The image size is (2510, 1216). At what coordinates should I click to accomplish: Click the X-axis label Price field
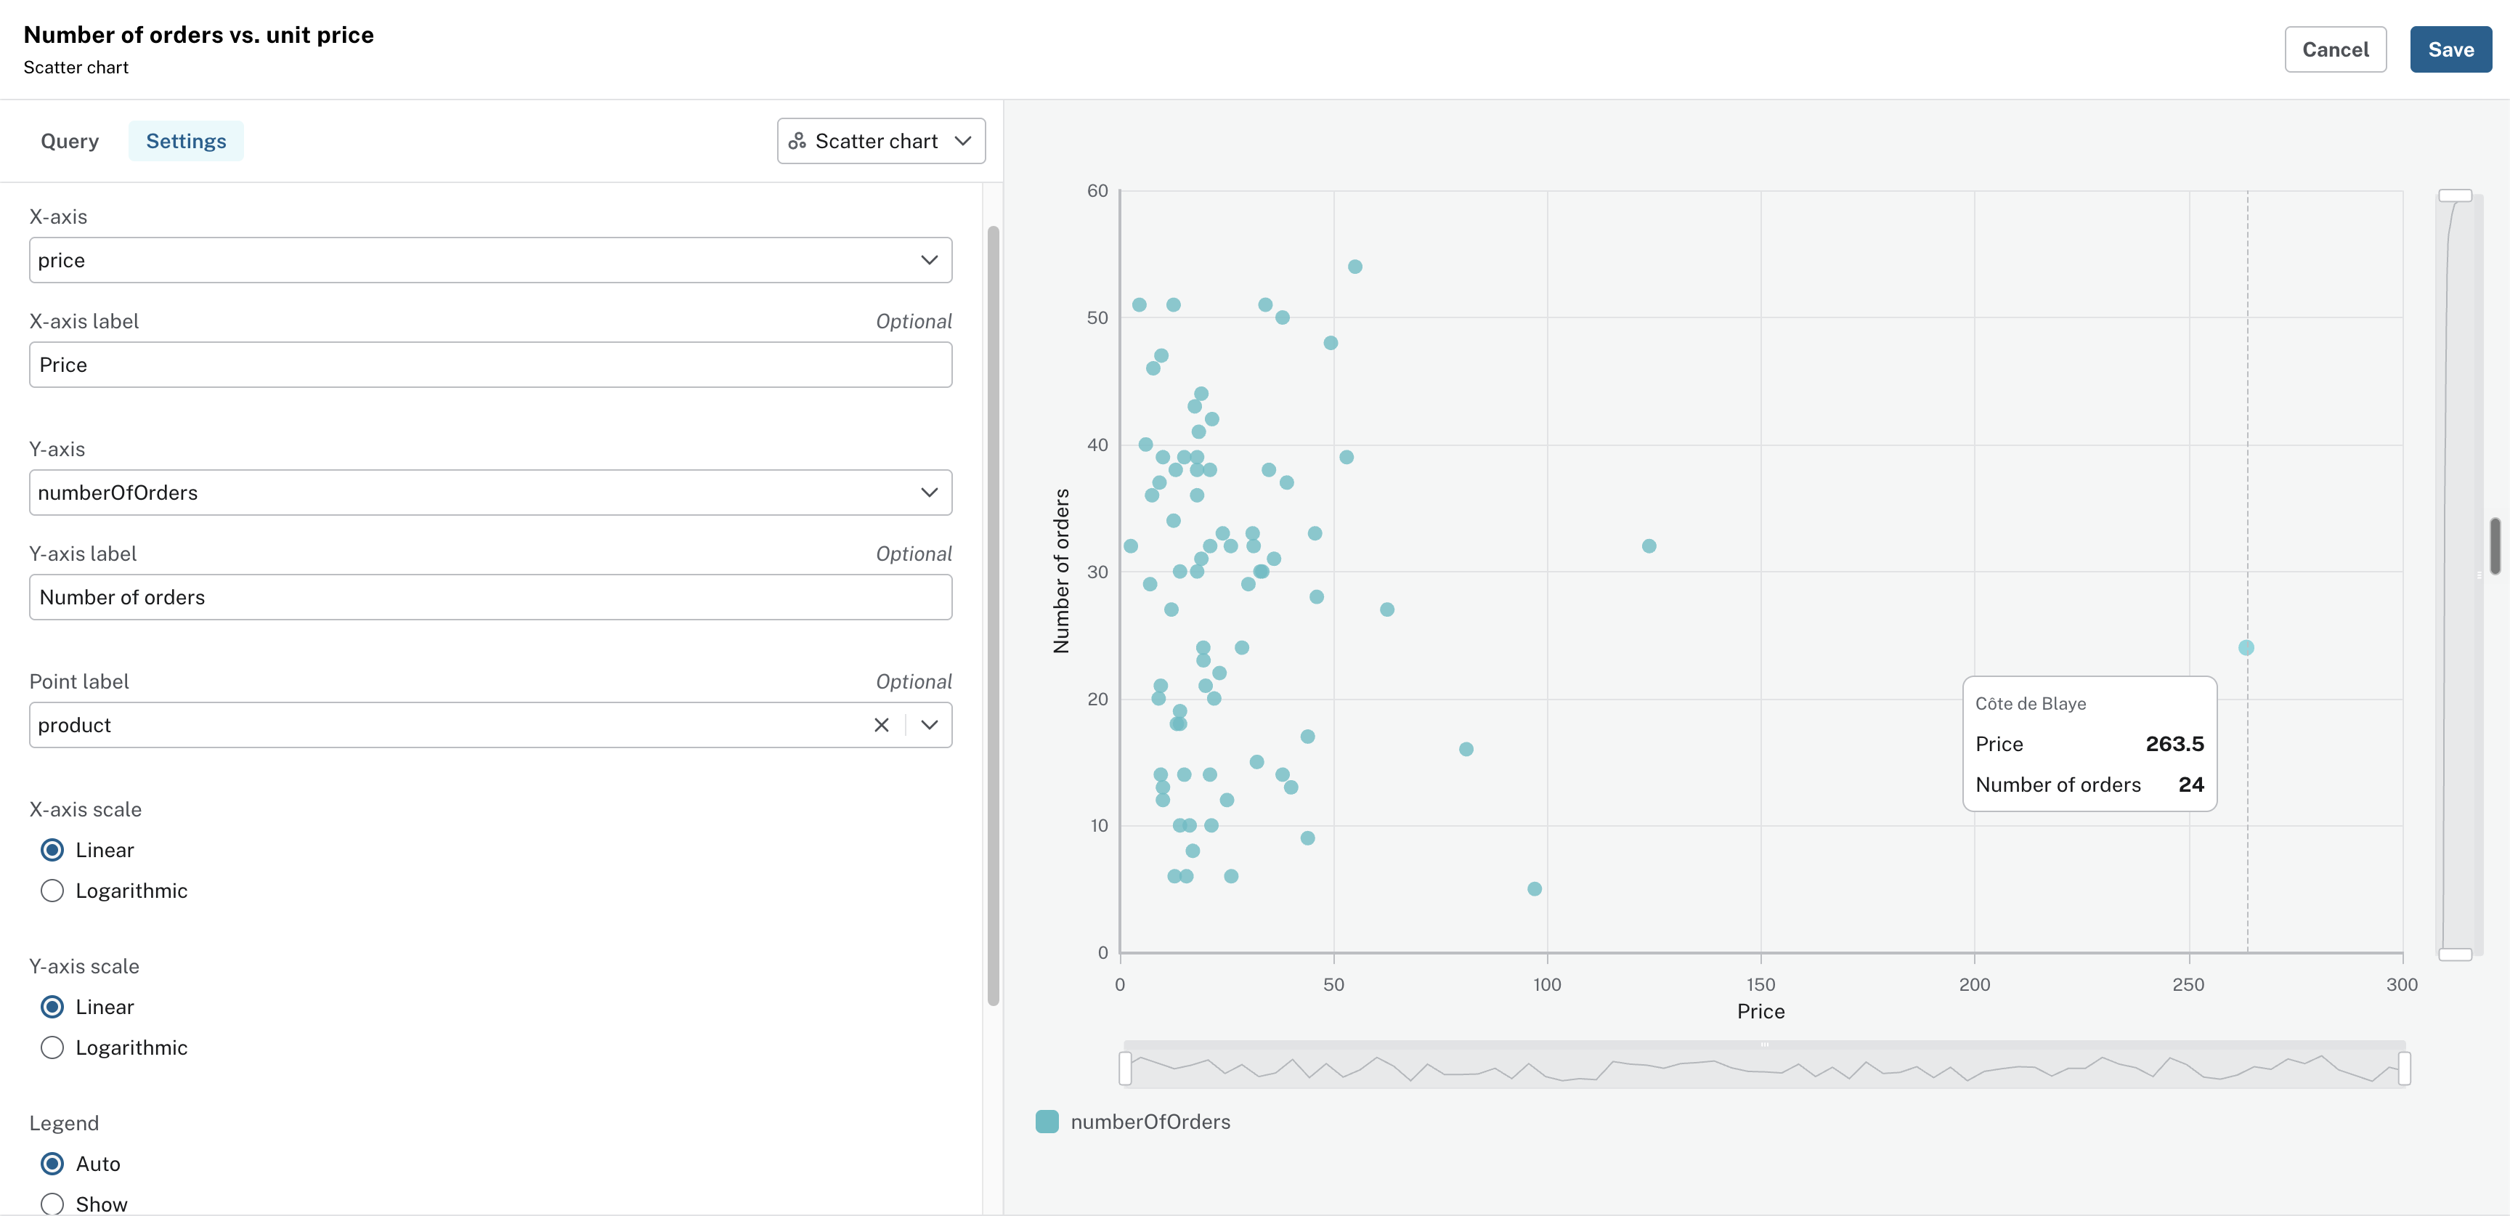pyautogui.click(x=490, y=365)
